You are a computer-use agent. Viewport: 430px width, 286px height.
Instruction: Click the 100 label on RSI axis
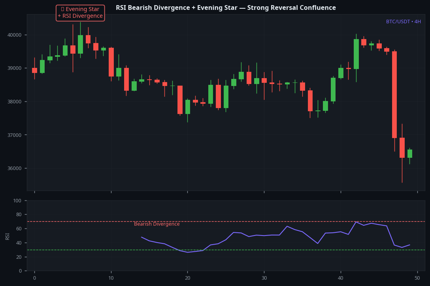pos(17,201)
